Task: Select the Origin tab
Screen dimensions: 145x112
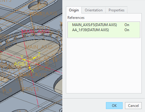Action: (74, 10)
